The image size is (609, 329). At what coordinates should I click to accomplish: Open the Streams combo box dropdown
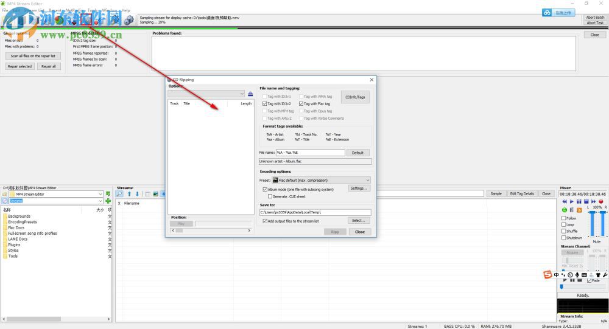pos(100,201)
